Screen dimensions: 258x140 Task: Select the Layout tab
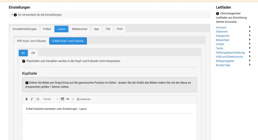tap(61, 29)
